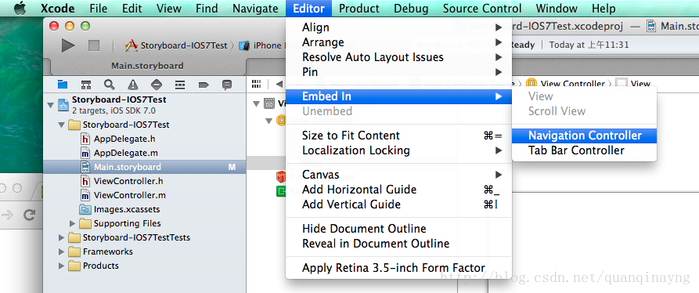
Task: Open the Log navigator speech bubble icon
Action: 227,85
